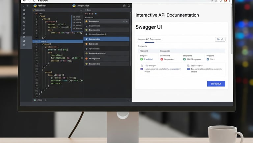The height and width of the screenshot is (143, 253).
Task: Click the Swagger page vertical scrollbar
Action: pyautogui.click(x=232, y=30)
